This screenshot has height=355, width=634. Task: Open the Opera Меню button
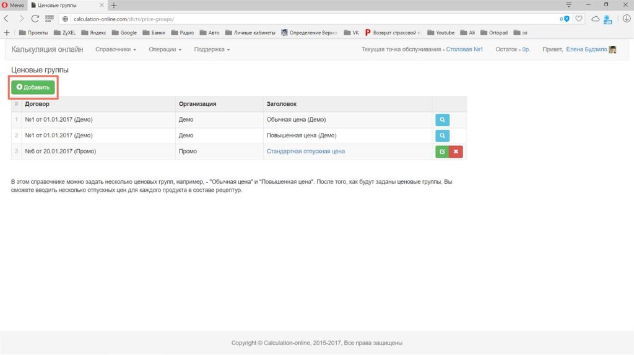(13, 4)
